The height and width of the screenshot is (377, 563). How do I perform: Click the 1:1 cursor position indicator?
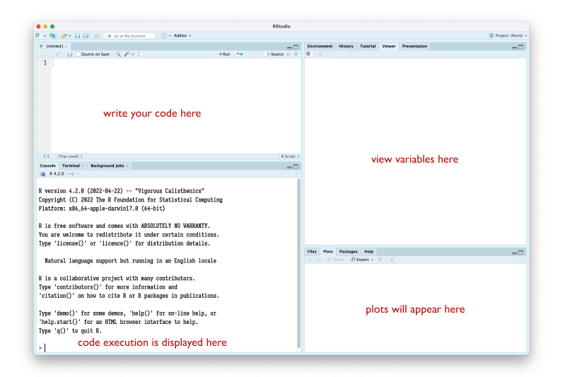pos(46,156)
